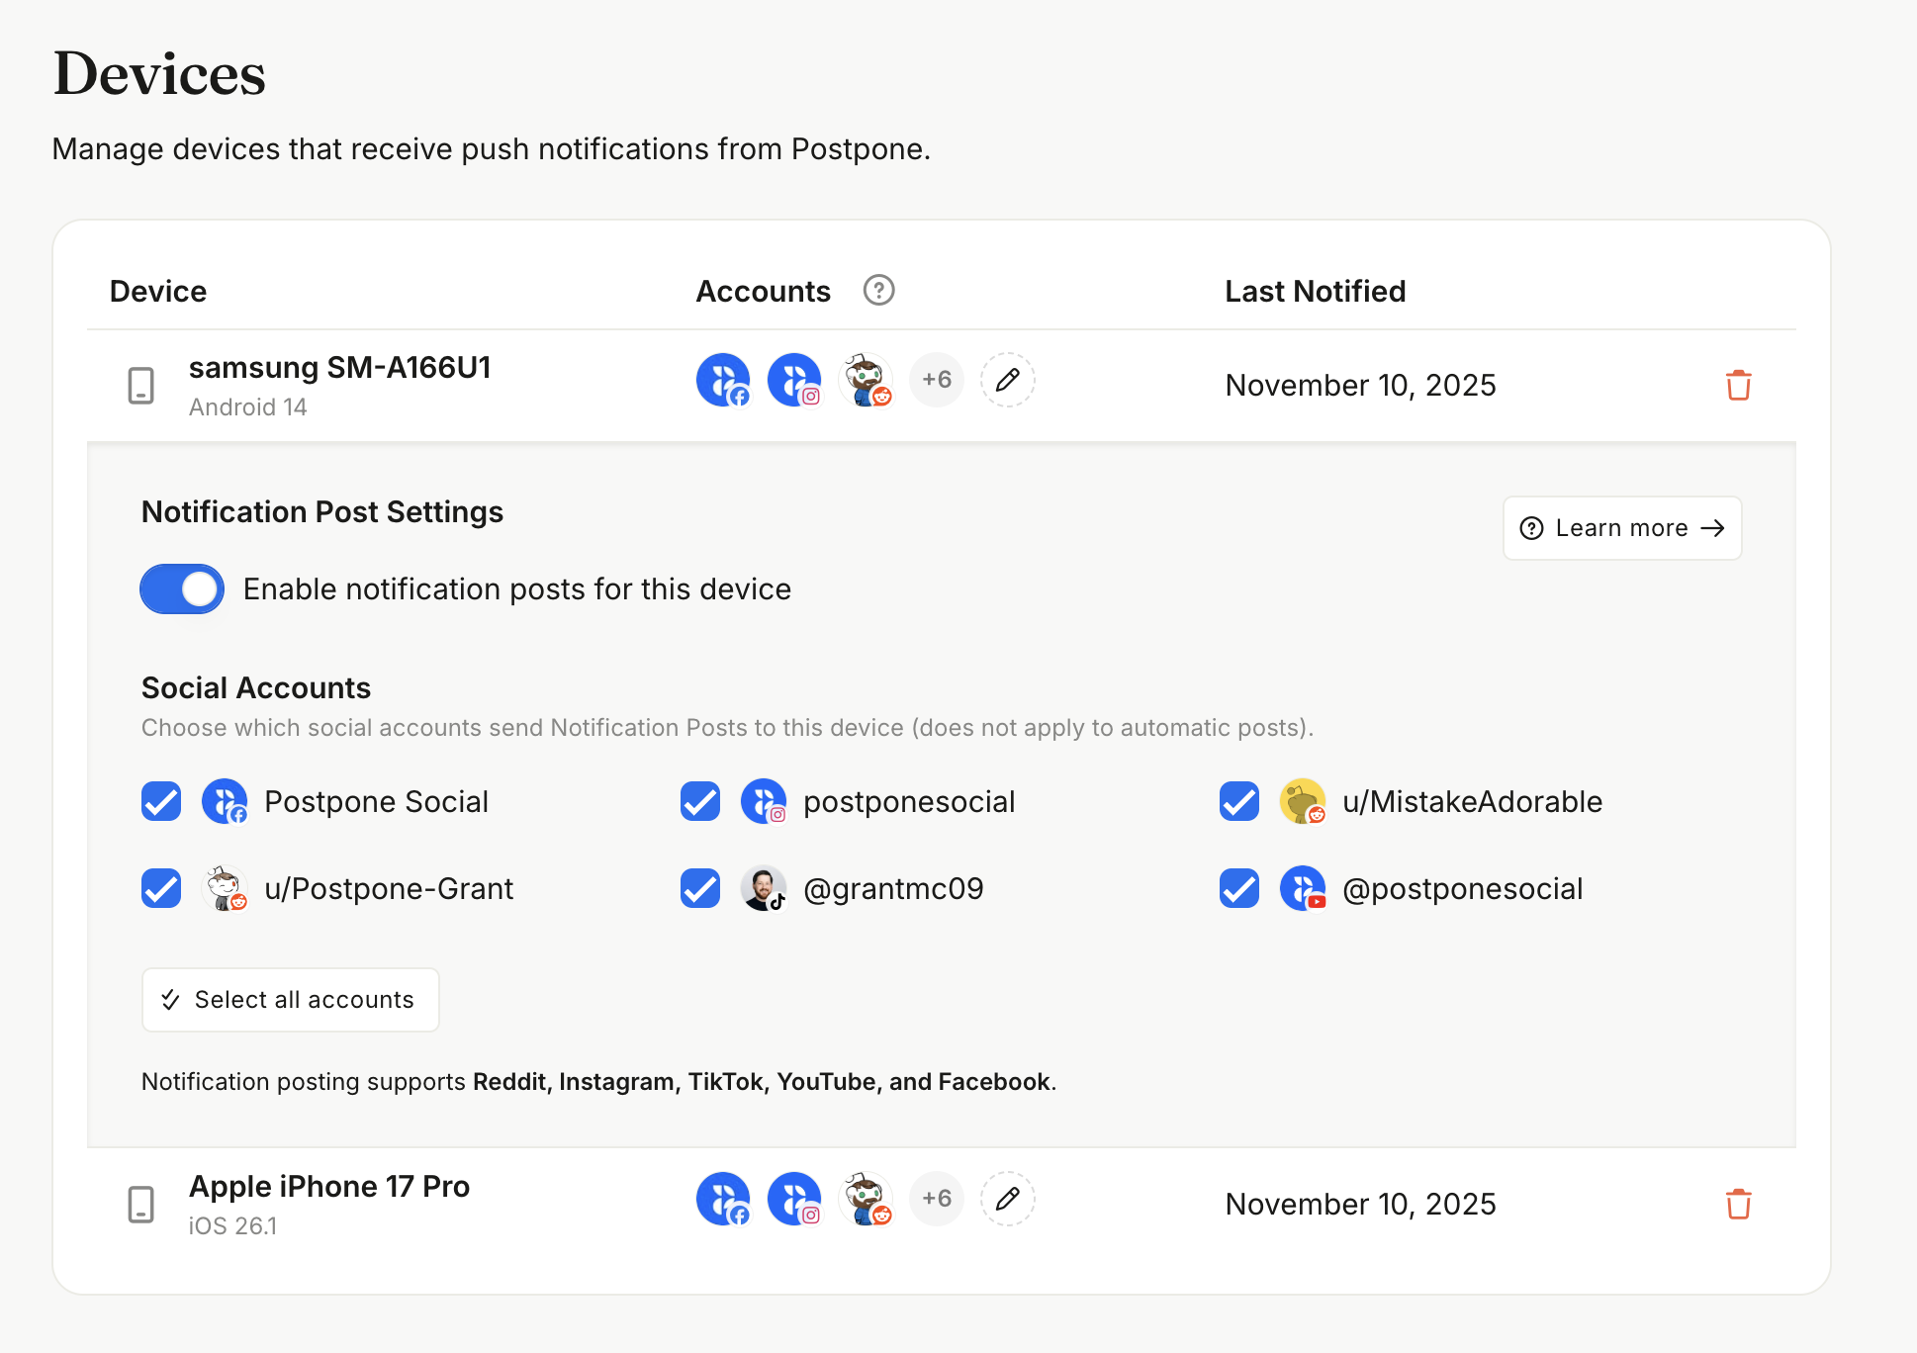The image size is (1917, 1353).
Task: Edit accounts for Apple iPhone 17 Pro
Action: pyautogui.click(x=1007, y=1199)
